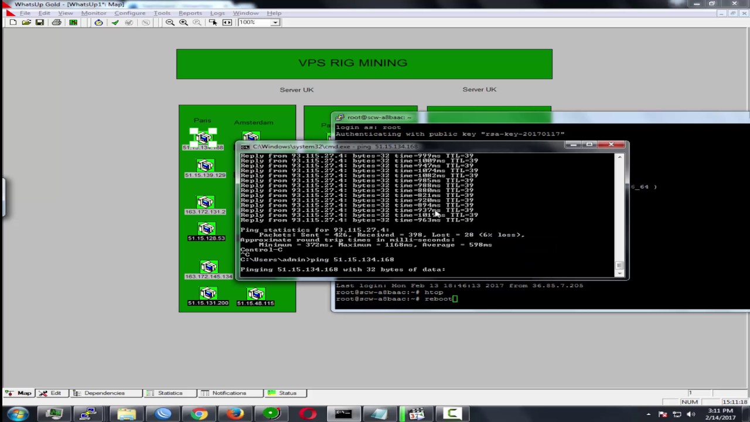
Task: Switch to the Map bottom tab
Action: click(x=19, y=393)
